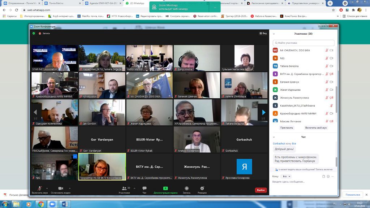Focus the Найти участника search field
This screenshot has height=208, width=370.
pos(304,43)
